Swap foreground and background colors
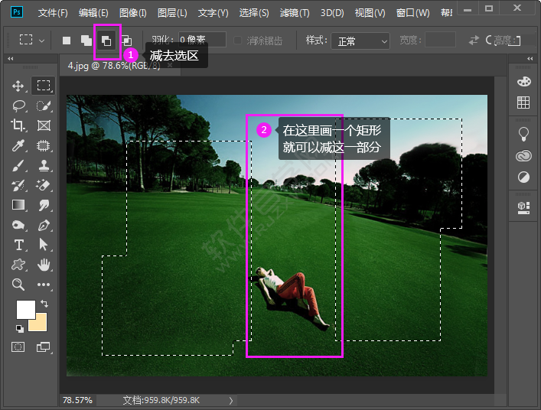 44,304
